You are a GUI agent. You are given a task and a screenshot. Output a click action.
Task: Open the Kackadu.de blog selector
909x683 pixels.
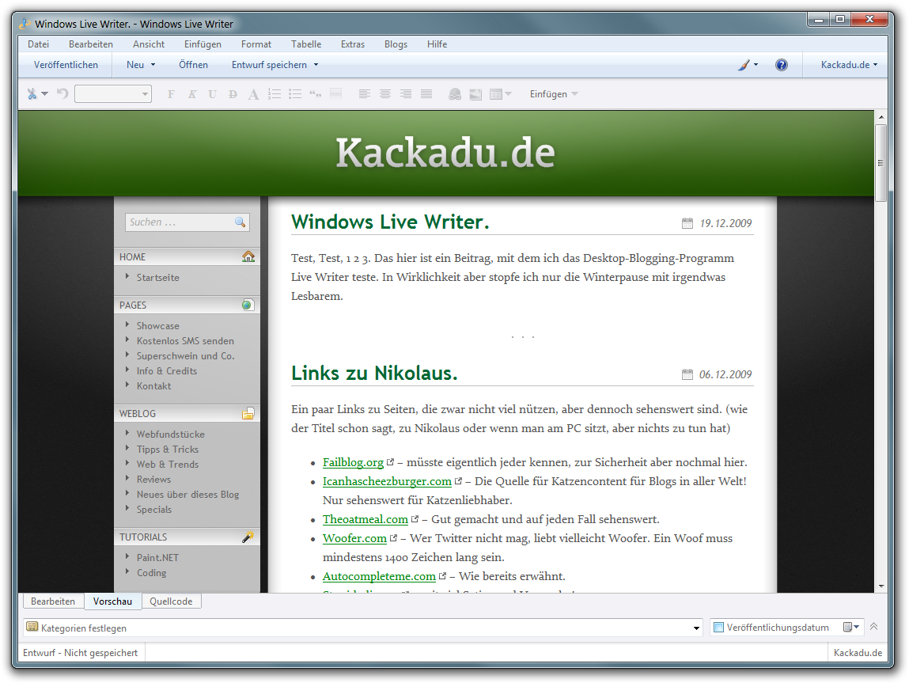(x=849, y=65)
